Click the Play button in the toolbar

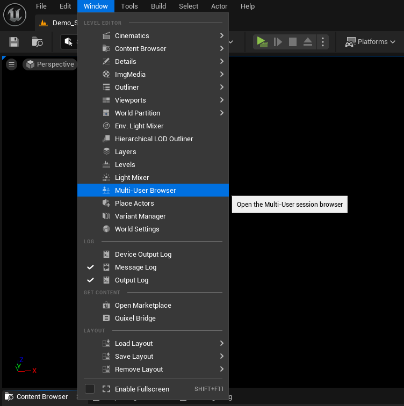[x=262, y=42]
